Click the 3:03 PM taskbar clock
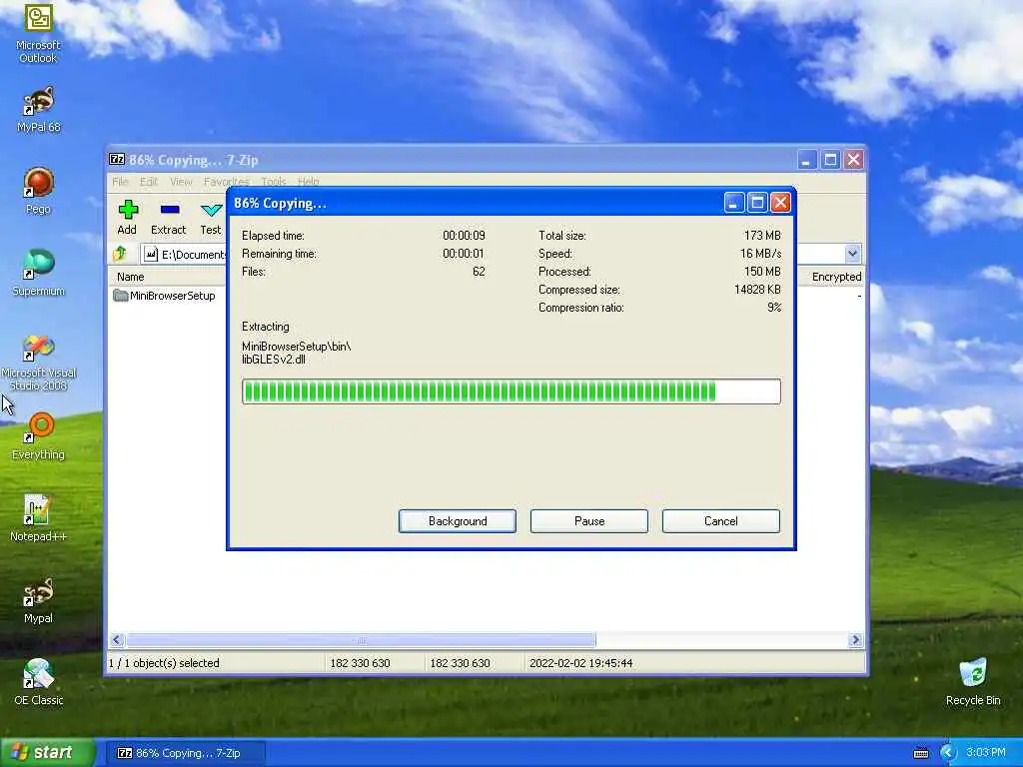 pyautogui.click(x=986, y=753)
